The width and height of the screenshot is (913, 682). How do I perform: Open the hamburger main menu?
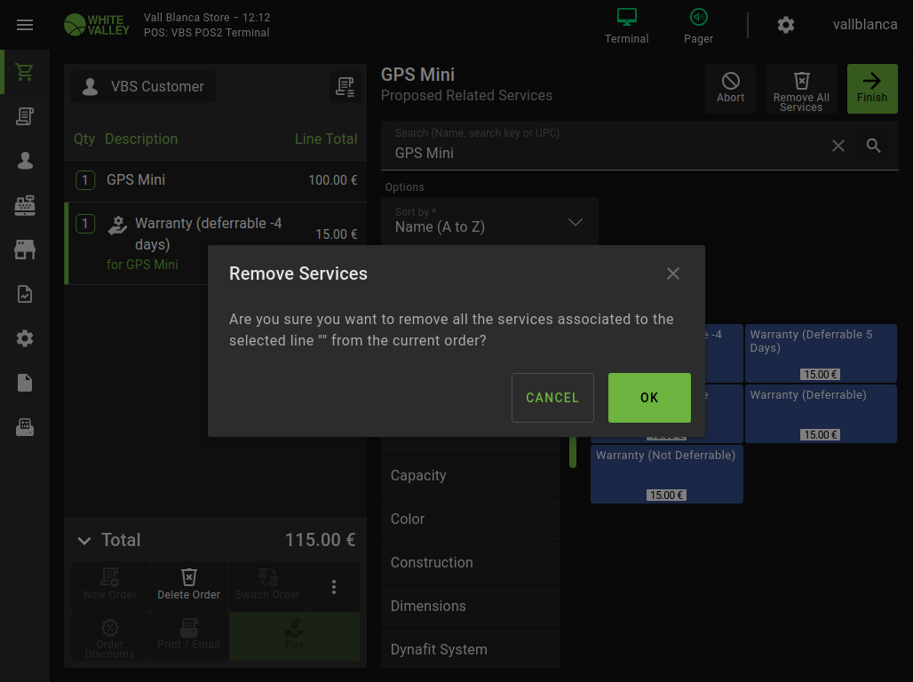[25, 25]
